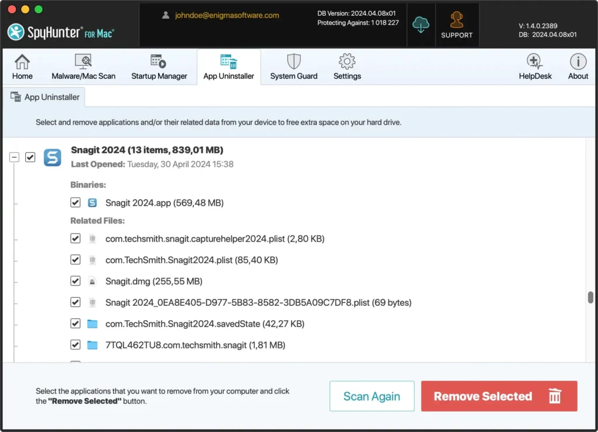
Task: Click the vertical scrollbar thumb
Action: coord(590,297)
